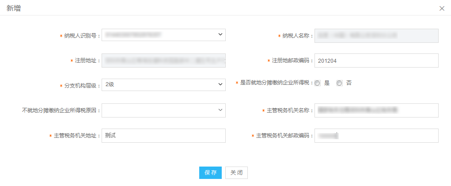Open the 纳税人识别号 dropdown arrow
This screenshot has height=186, width=451.
click(x=220, y=34)
